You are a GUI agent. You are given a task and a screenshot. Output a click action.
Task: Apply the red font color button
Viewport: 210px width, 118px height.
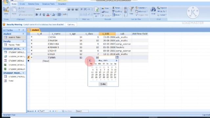point(48,14)
